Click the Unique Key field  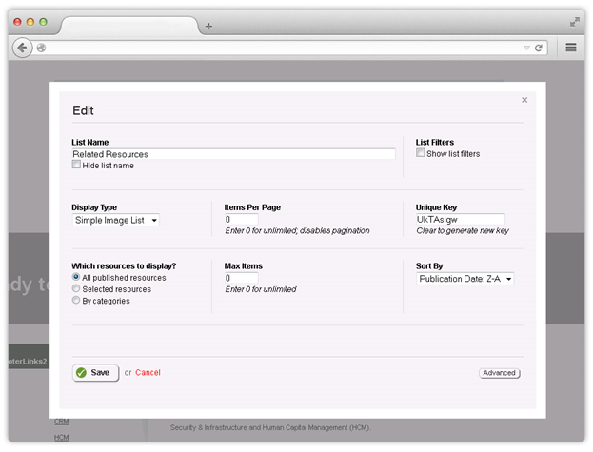(x=461, y=219)
